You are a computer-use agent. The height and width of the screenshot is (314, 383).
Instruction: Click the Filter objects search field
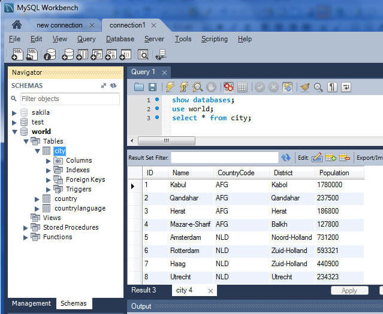[x=70, y=99]
